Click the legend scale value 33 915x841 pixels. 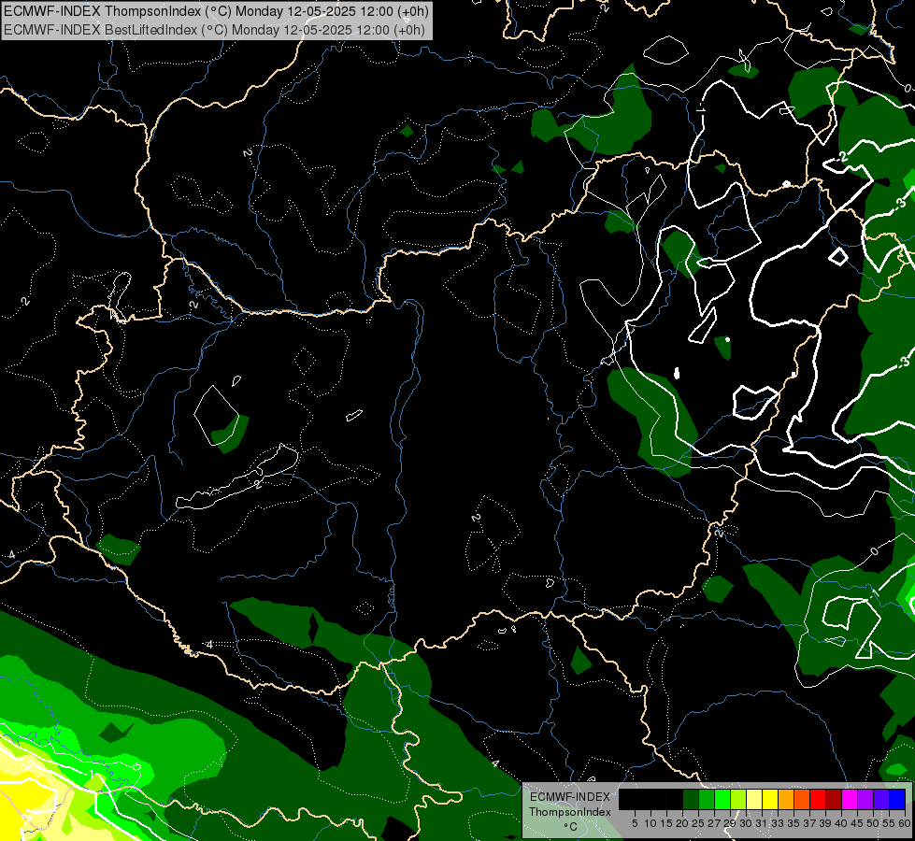pyautogui.click(x=778, y=823)
